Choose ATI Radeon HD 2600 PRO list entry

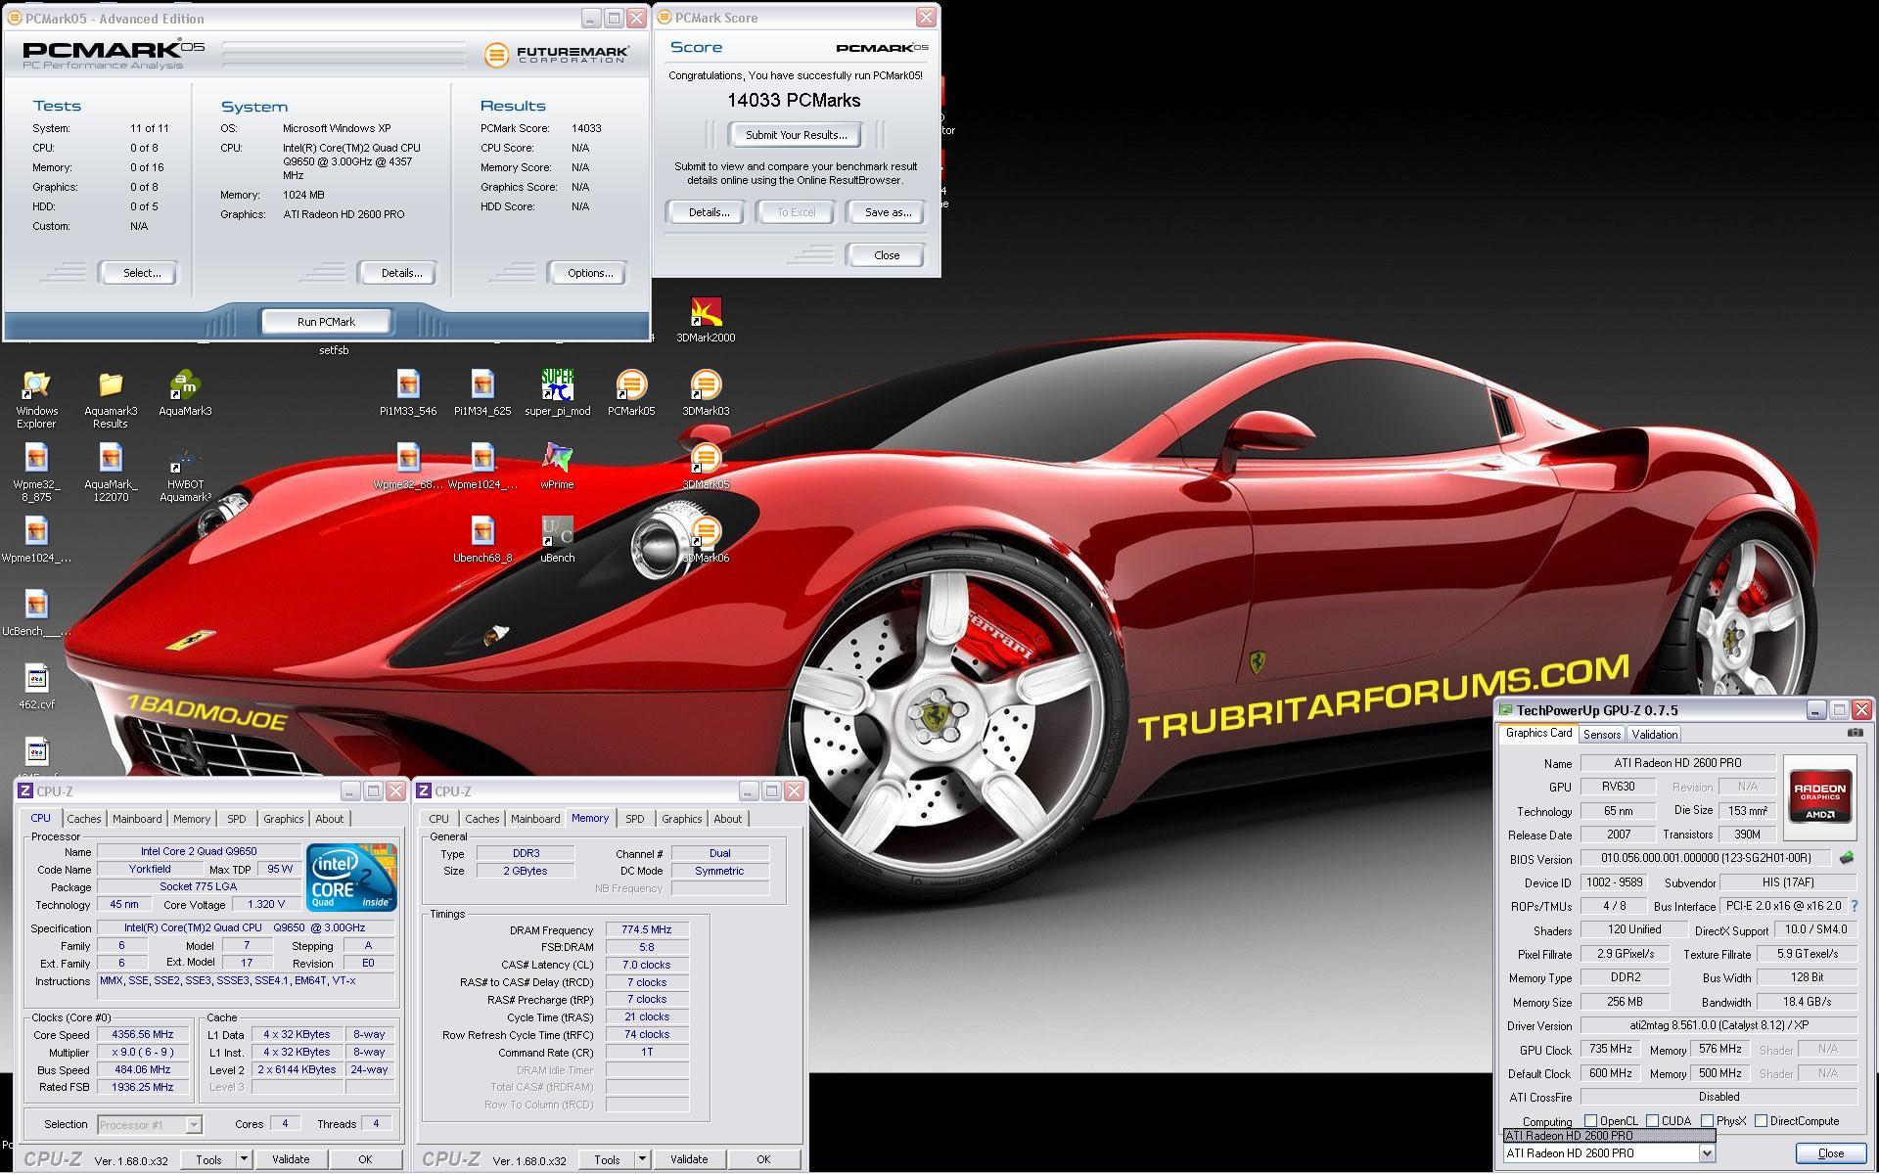[x=1609, y=1136]
